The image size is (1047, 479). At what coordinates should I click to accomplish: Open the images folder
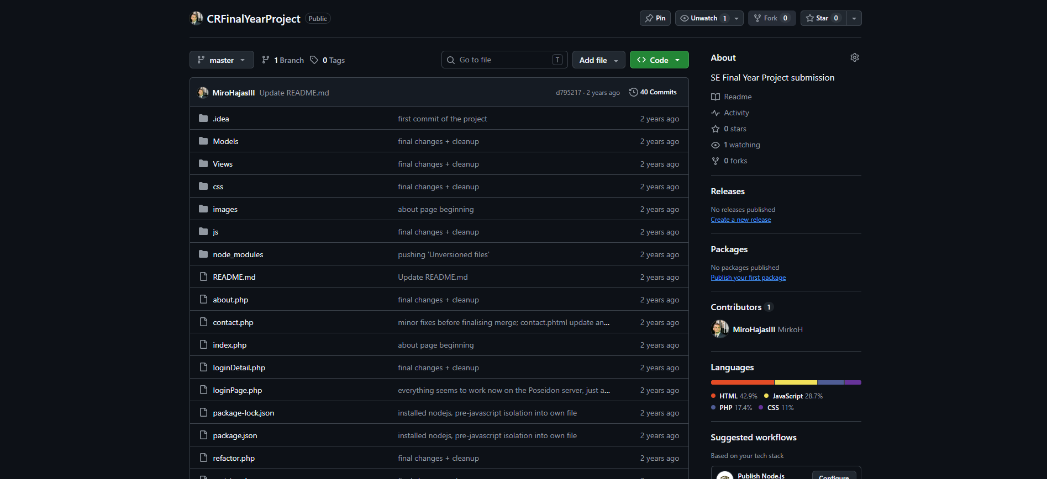(225, 209)
